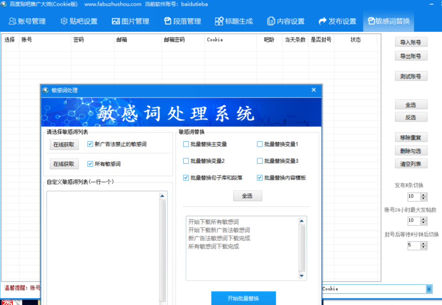442x305 pixels.
Task: Open the 账号管理 tab
Action: point(27,21)
